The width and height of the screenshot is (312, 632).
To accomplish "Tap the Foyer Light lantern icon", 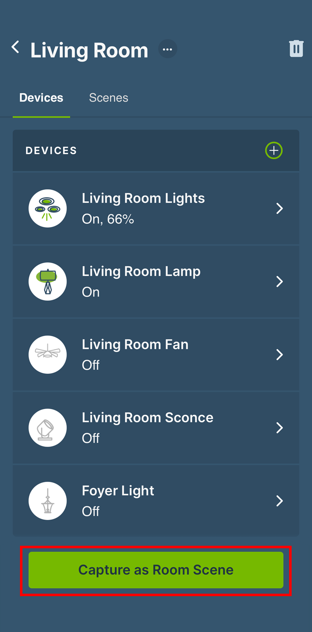I will click(x=47, y=501).
